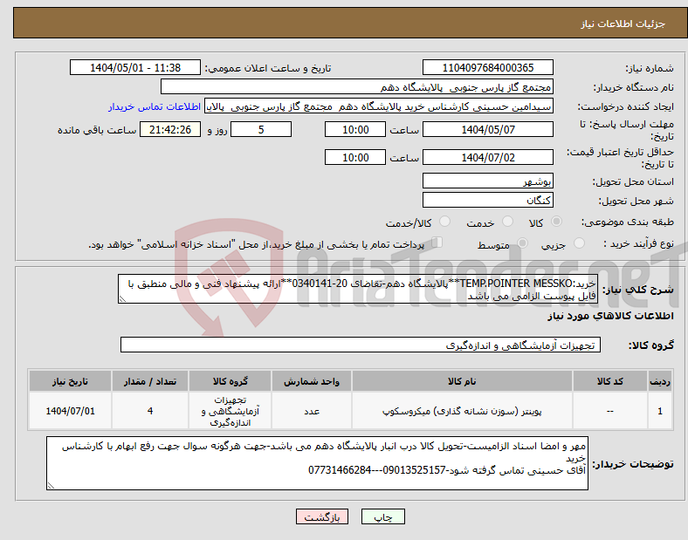Click the چاپ (print) button

coord(383,517)
